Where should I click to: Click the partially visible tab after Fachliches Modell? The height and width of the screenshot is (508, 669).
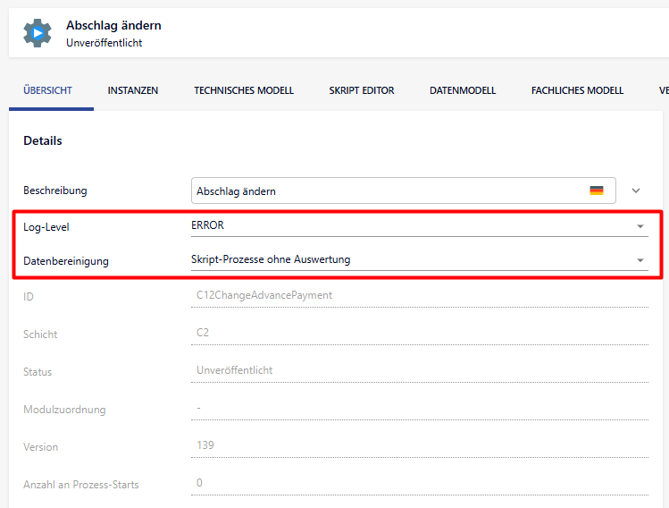coord(663,90)
